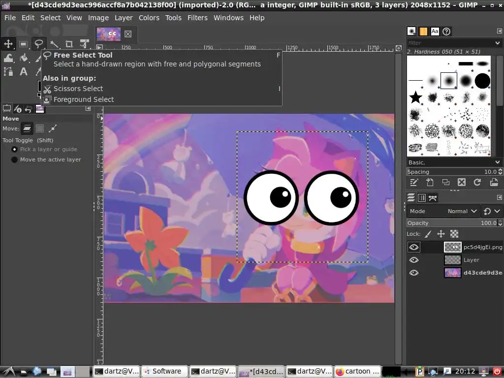Switch to the Layers tab
This screenshot has height=378, width=504.
click(411, 198)
